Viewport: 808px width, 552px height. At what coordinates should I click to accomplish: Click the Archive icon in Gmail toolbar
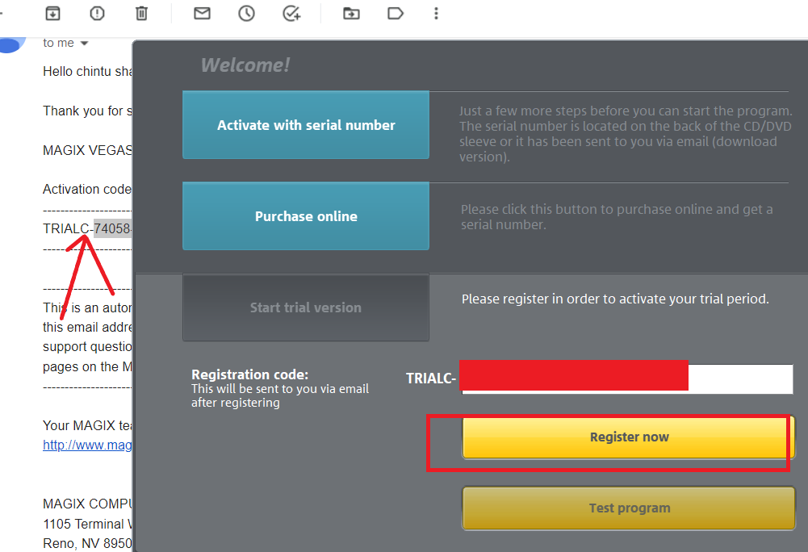[52, 14]
